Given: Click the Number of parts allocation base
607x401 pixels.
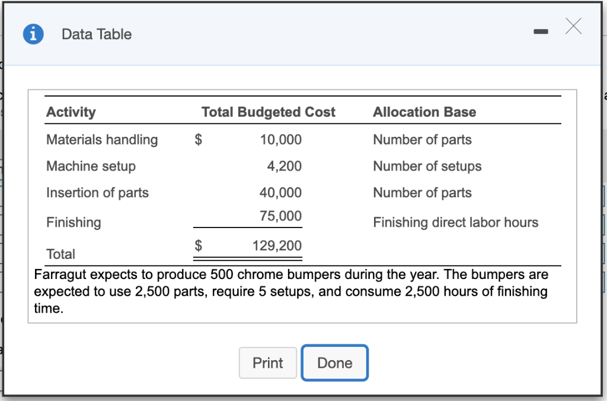Looking at the screenshot, I should (421, 140).
